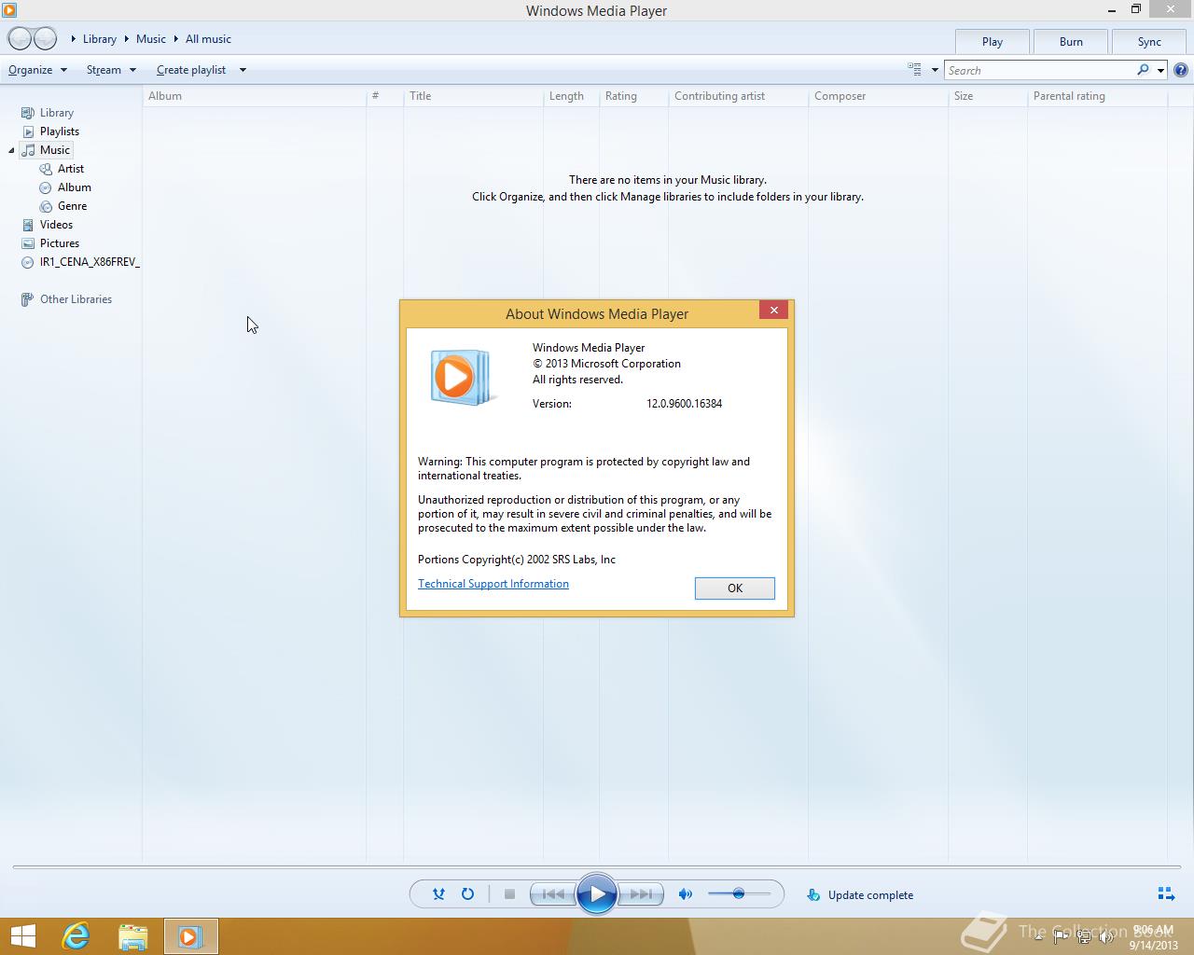Sort by the track number # column
The height and width of the screenshot is (955, 1194).
pyautogui.click(x=384, y=96)
